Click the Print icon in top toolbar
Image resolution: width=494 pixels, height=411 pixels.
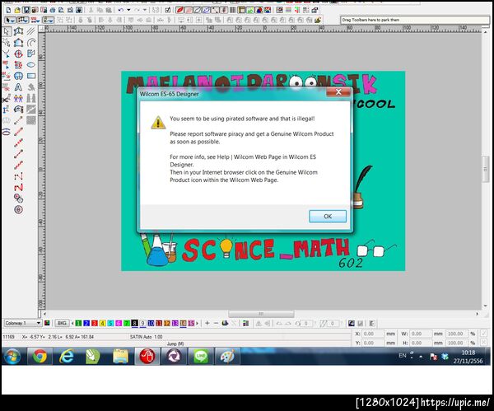coord(53,10)
